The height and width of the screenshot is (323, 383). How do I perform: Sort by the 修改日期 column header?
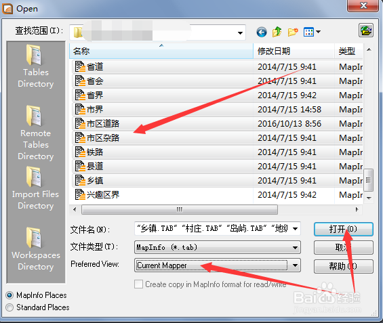294,51
